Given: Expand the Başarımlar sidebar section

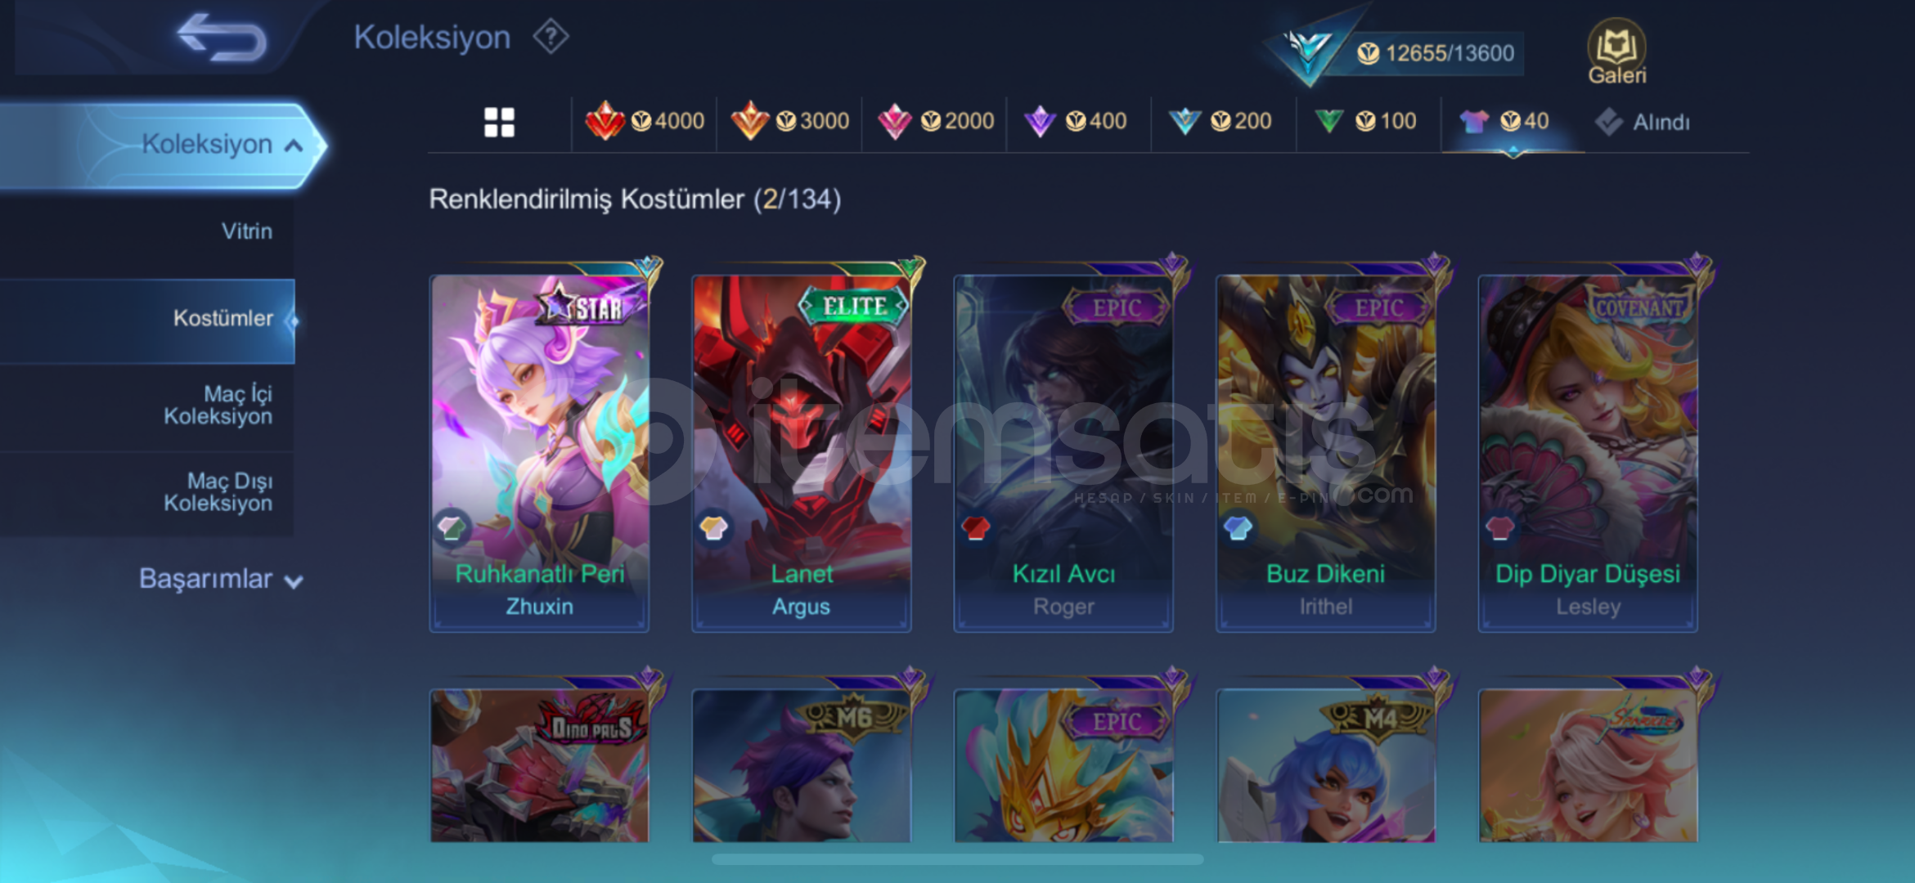Looking at the screenshot, I should tap(221, 579).
